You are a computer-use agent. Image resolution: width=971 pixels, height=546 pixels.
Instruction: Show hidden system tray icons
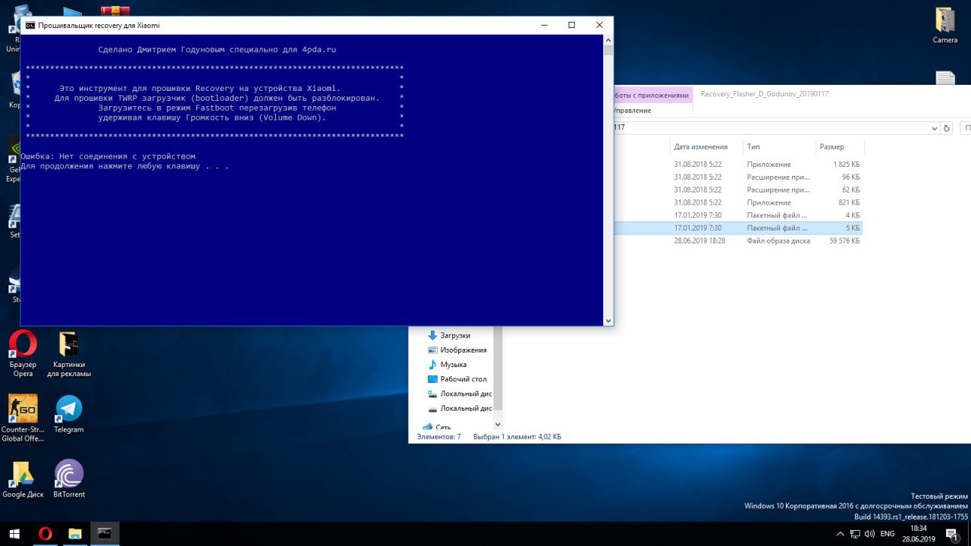pos(840,534)
